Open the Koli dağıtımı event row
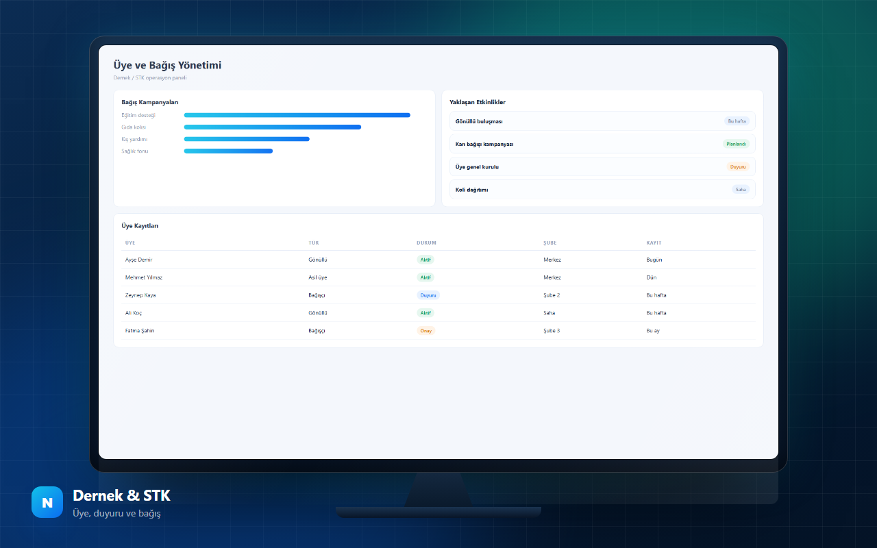The height and width of the screenshot is (548, 877). coord(602,189)
